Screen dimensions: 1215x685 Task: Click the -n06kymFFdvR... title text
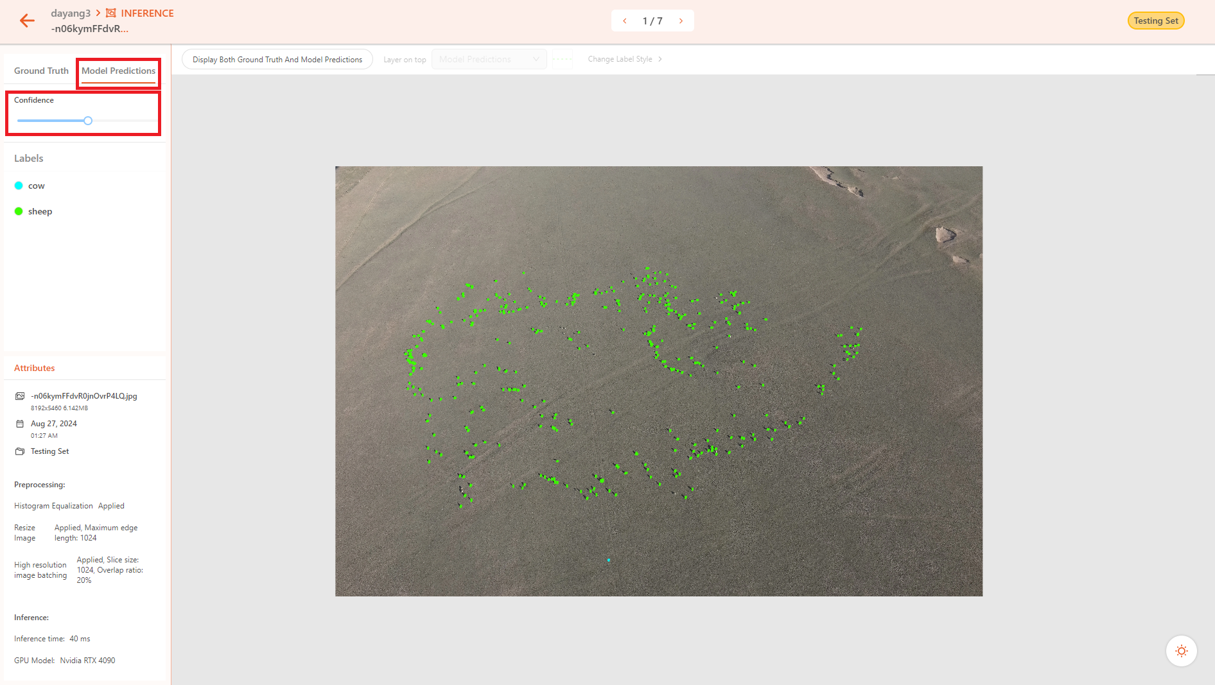pyautogui.click(x=90, y=29)
